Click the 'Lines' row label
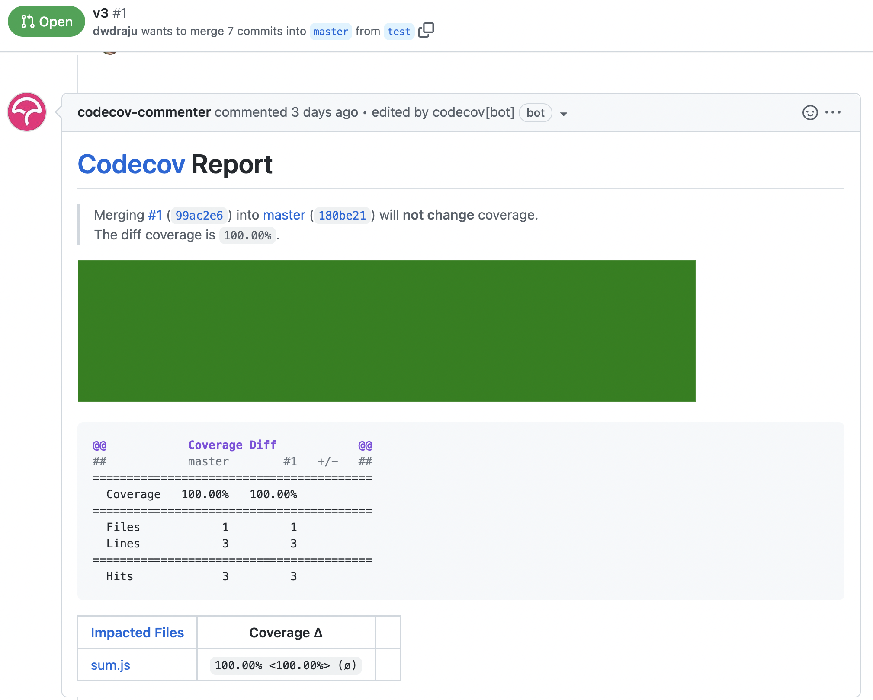The image size is (873, 700). (123, 544)
